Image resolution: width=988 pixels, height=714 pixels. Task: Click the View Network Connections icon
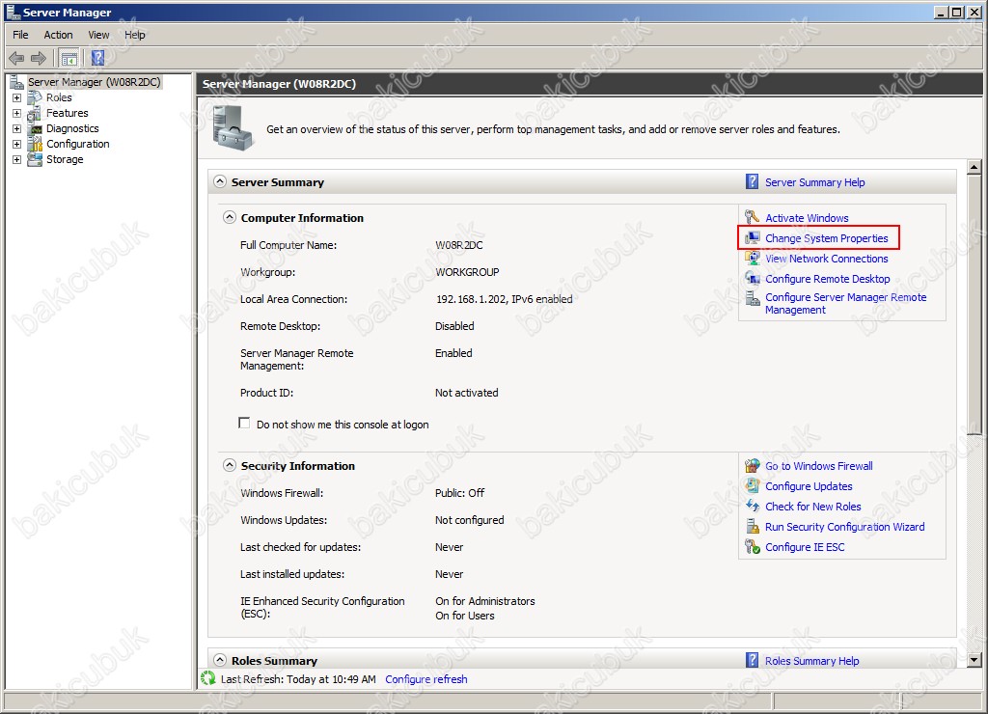[x=753, y=259]
